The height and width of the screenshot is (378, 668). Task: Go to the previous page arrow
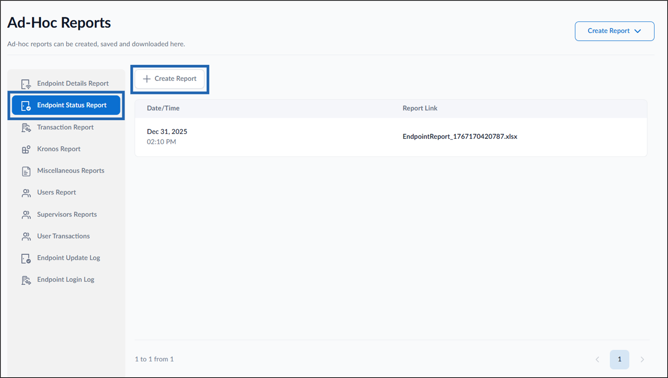coord(597,360)
